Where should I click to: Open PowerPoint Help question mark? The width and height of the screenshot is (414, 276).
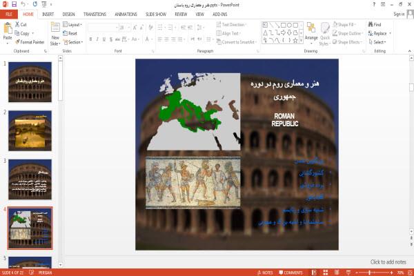[374, 5]
